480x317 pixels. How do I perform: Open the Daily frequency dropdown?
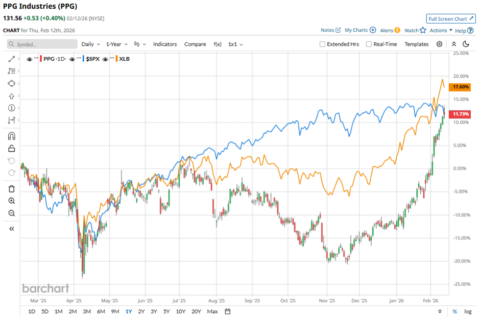click(91, 44)
